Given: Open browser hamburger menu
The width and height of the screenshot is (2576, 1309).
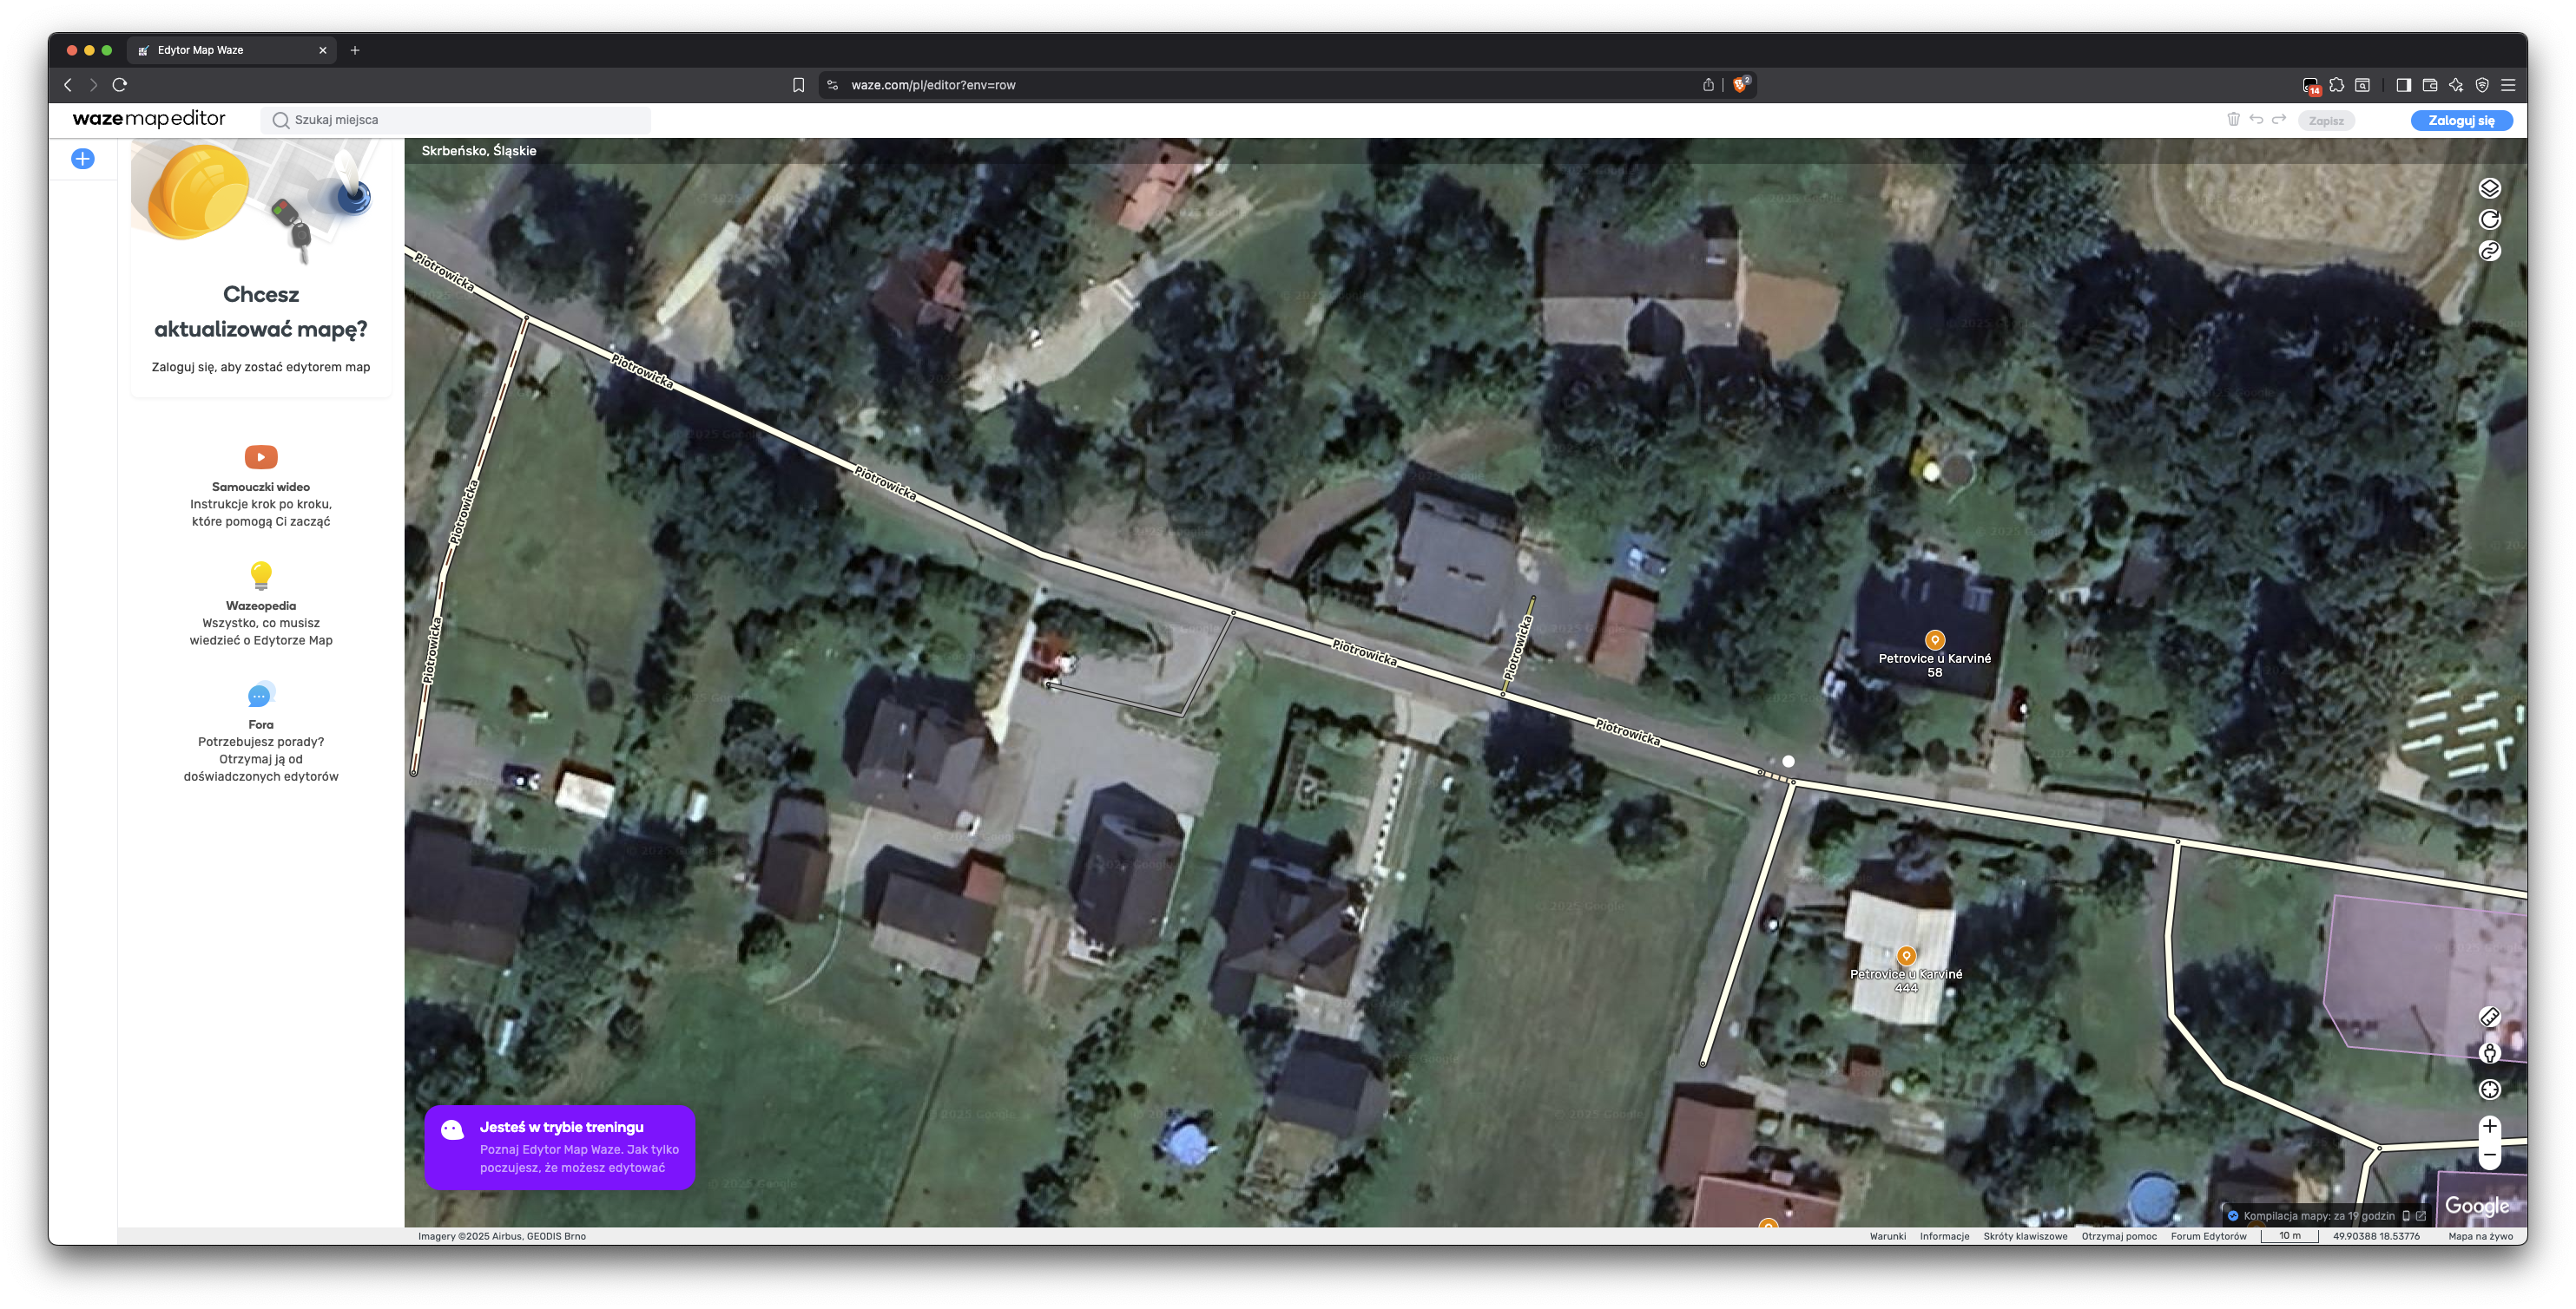Looking at the screenshot, I should [x=2508, y=85].
